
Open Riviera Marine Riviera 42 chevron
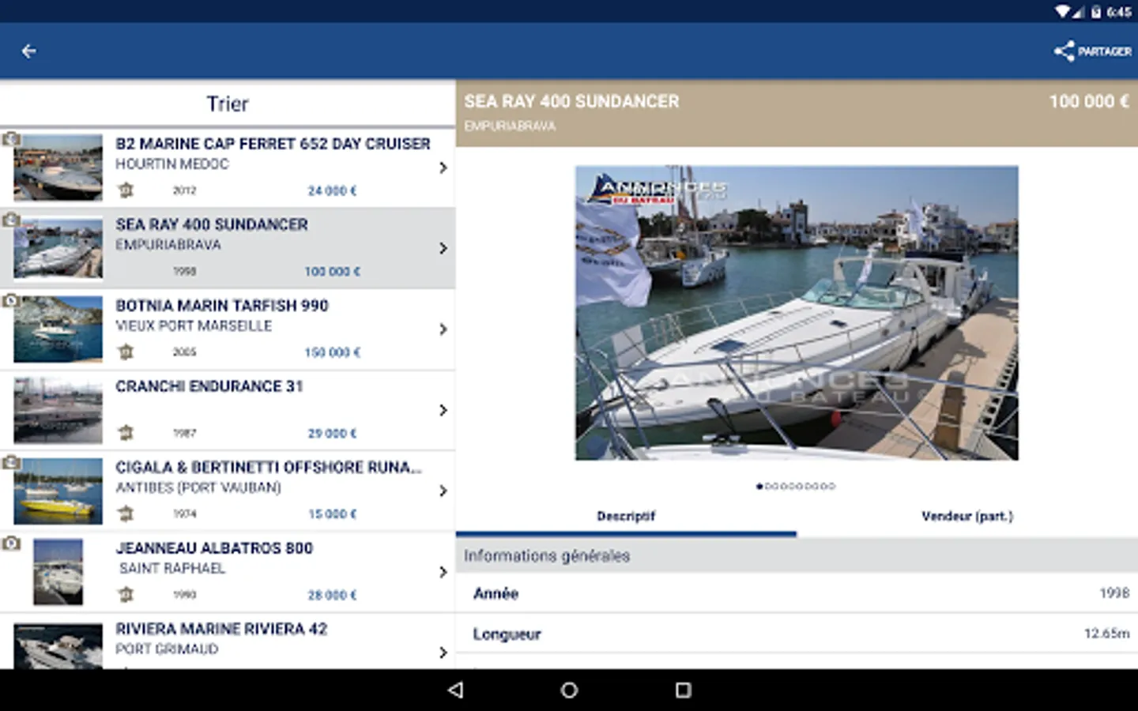click(443, 653)
